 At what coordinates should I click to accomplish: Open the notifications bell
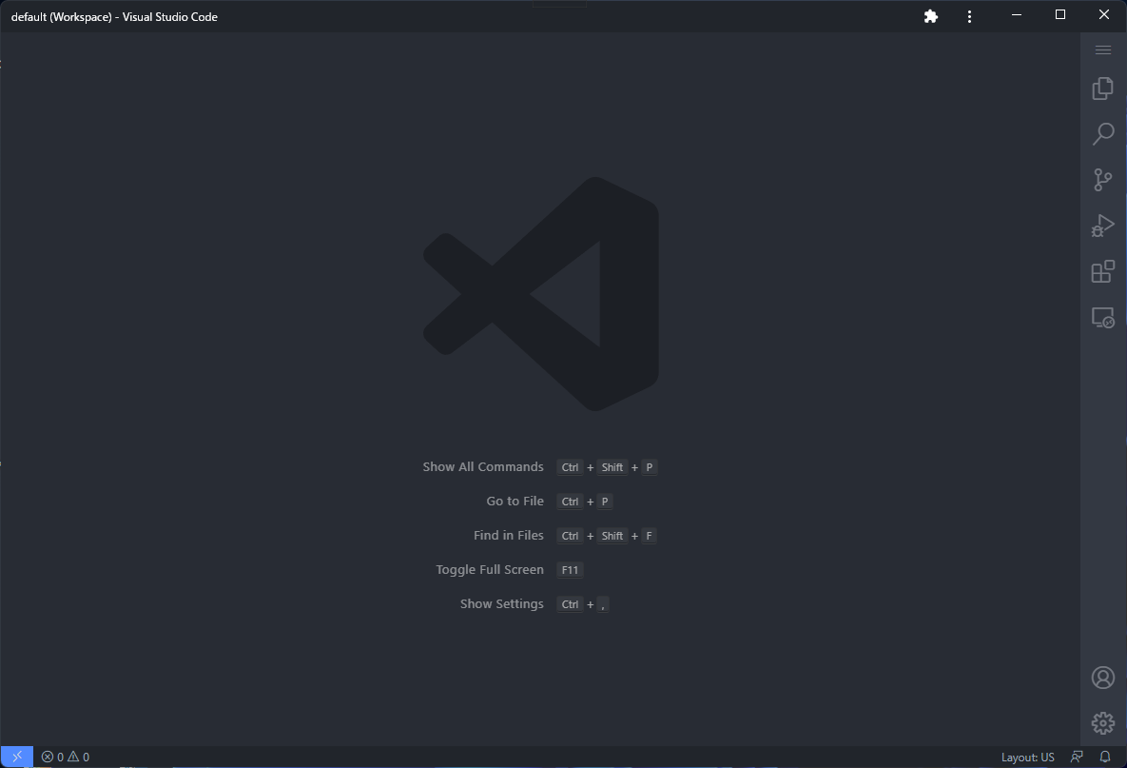point(1105,757)
